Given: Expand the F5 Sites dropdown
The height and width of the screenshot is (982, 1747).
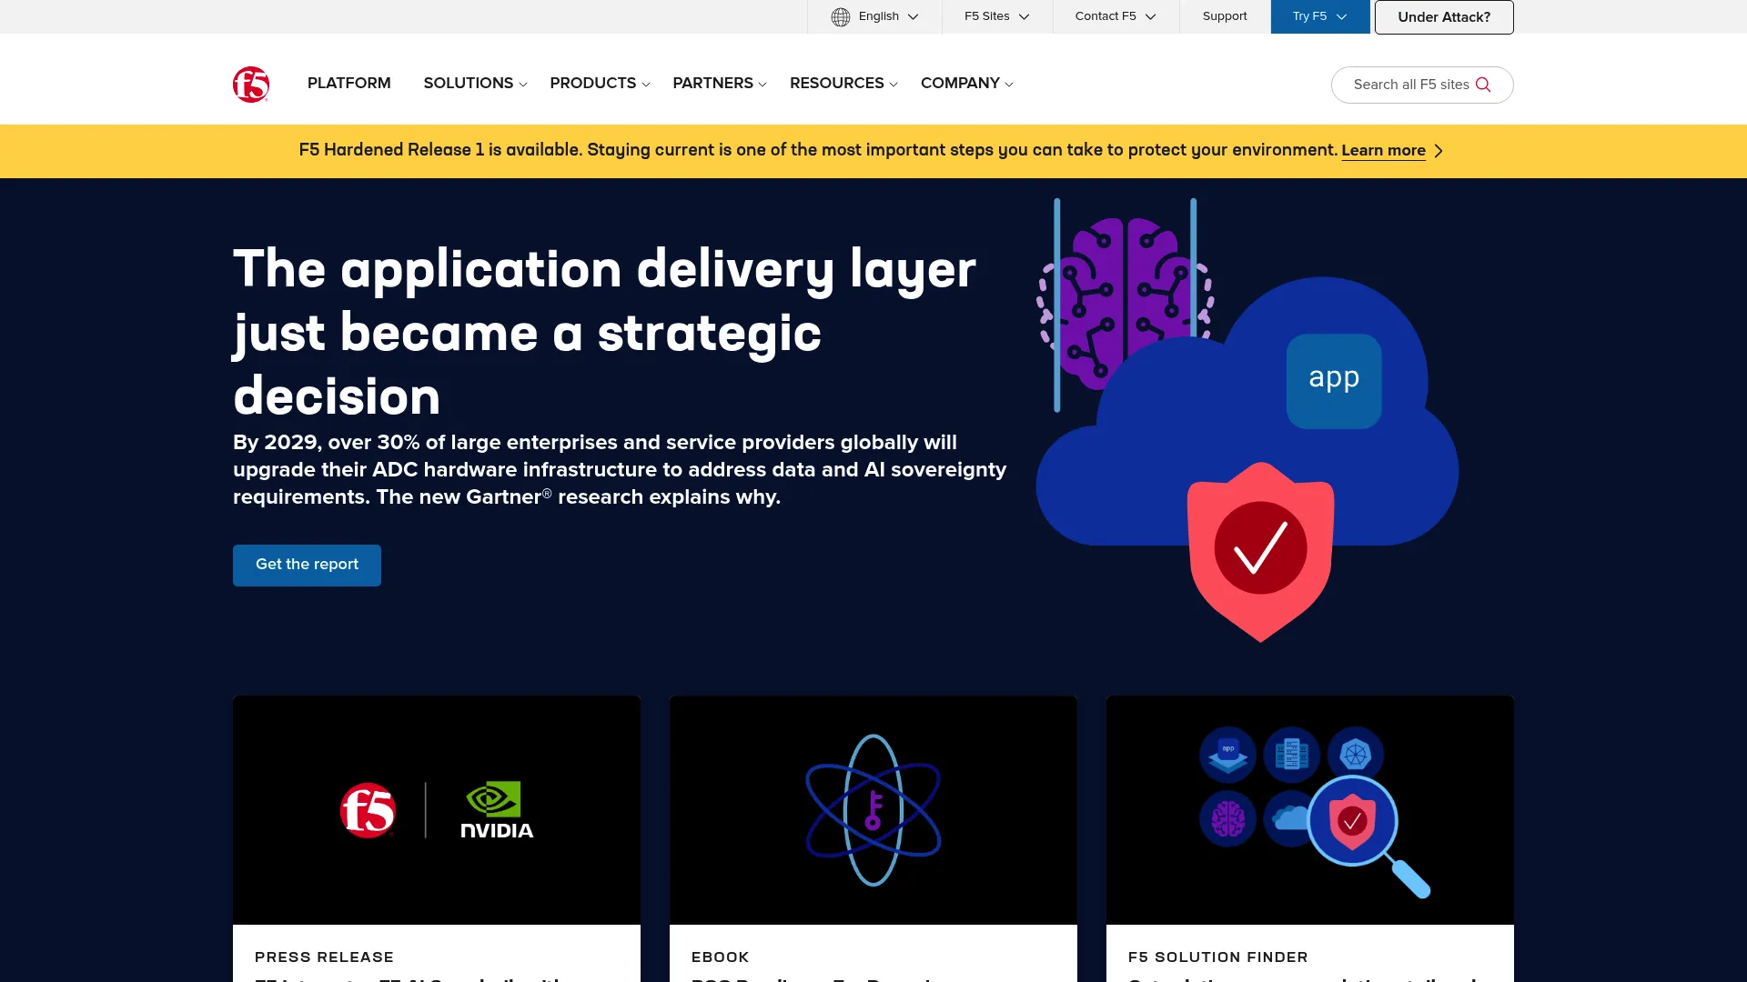Looking at the screenshot, I should pos(997,16).
